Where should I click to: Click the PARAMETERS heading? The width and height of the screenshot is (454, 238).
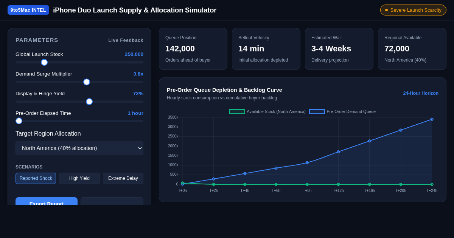[37, 40]
